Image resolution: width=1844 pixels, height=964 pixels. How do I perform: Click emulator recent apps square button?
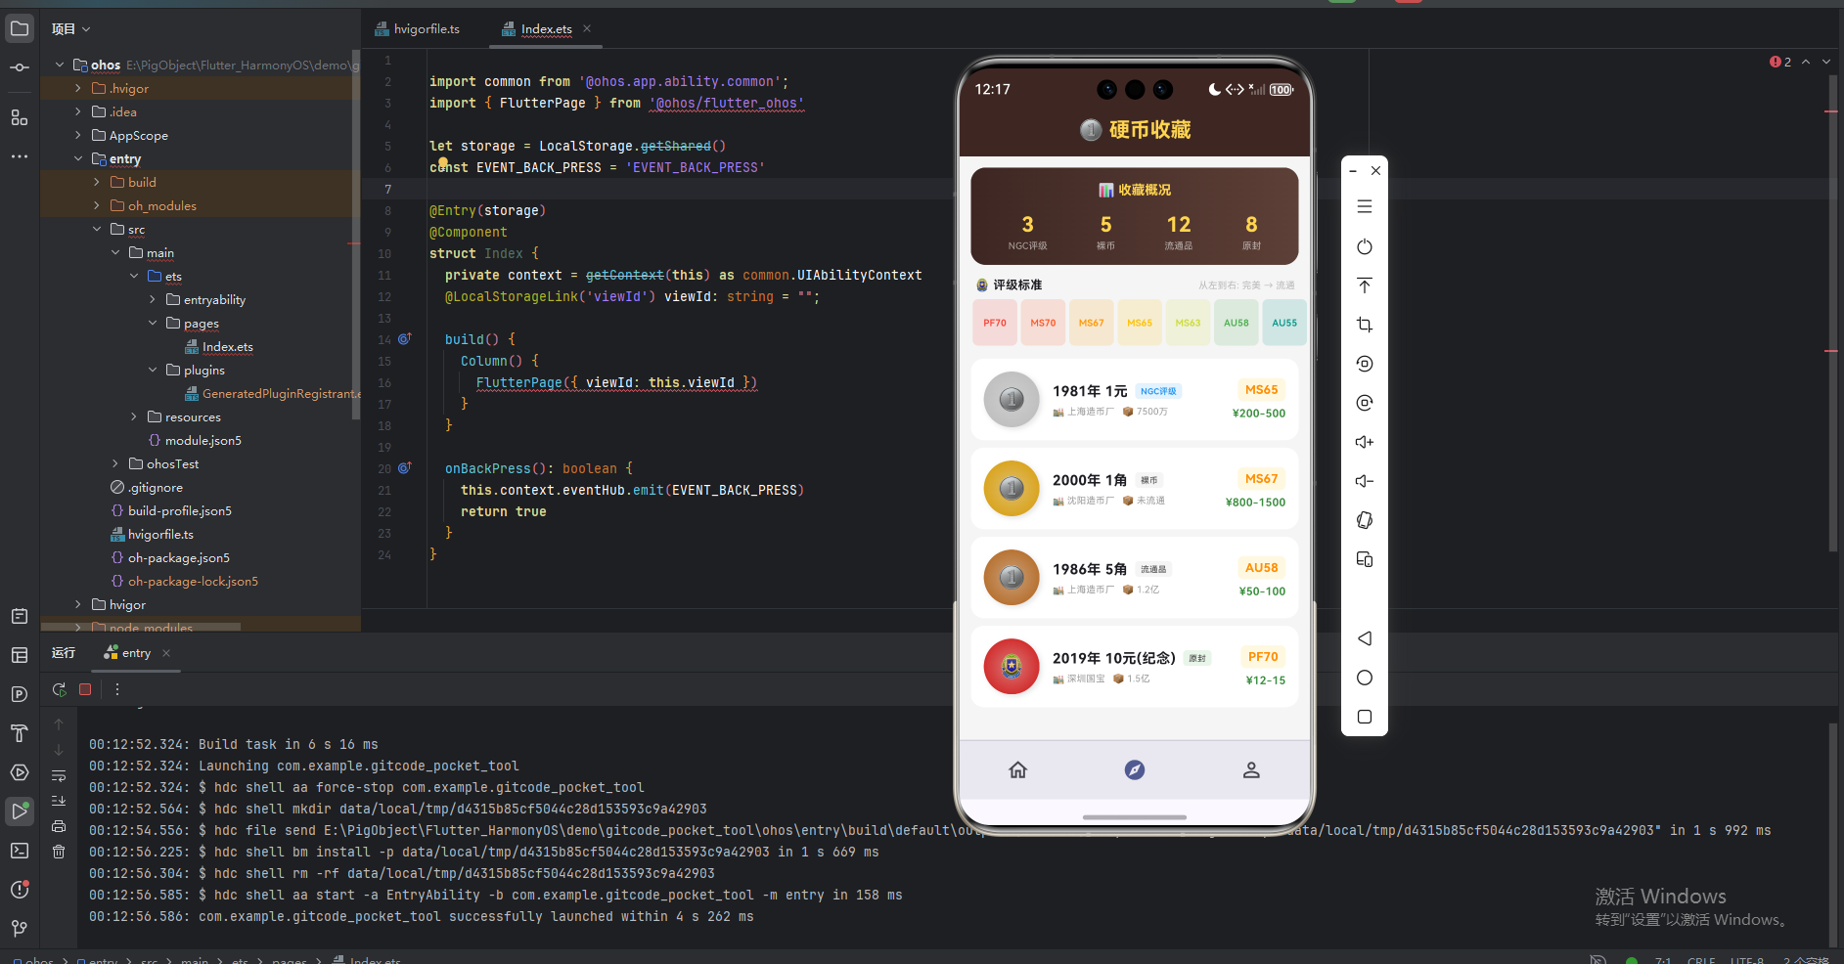pyautogui.click(x=1365, y=717)
